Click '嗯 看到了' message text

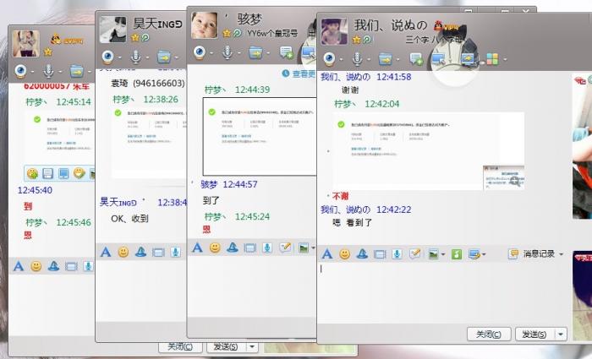[353, 223]
